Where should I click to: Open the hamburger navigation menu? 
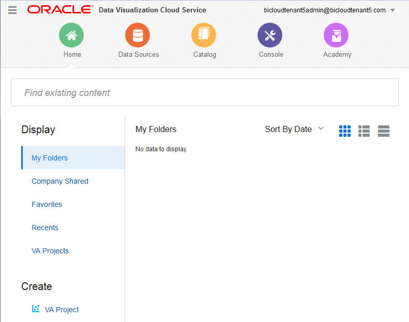coord(12,10)
